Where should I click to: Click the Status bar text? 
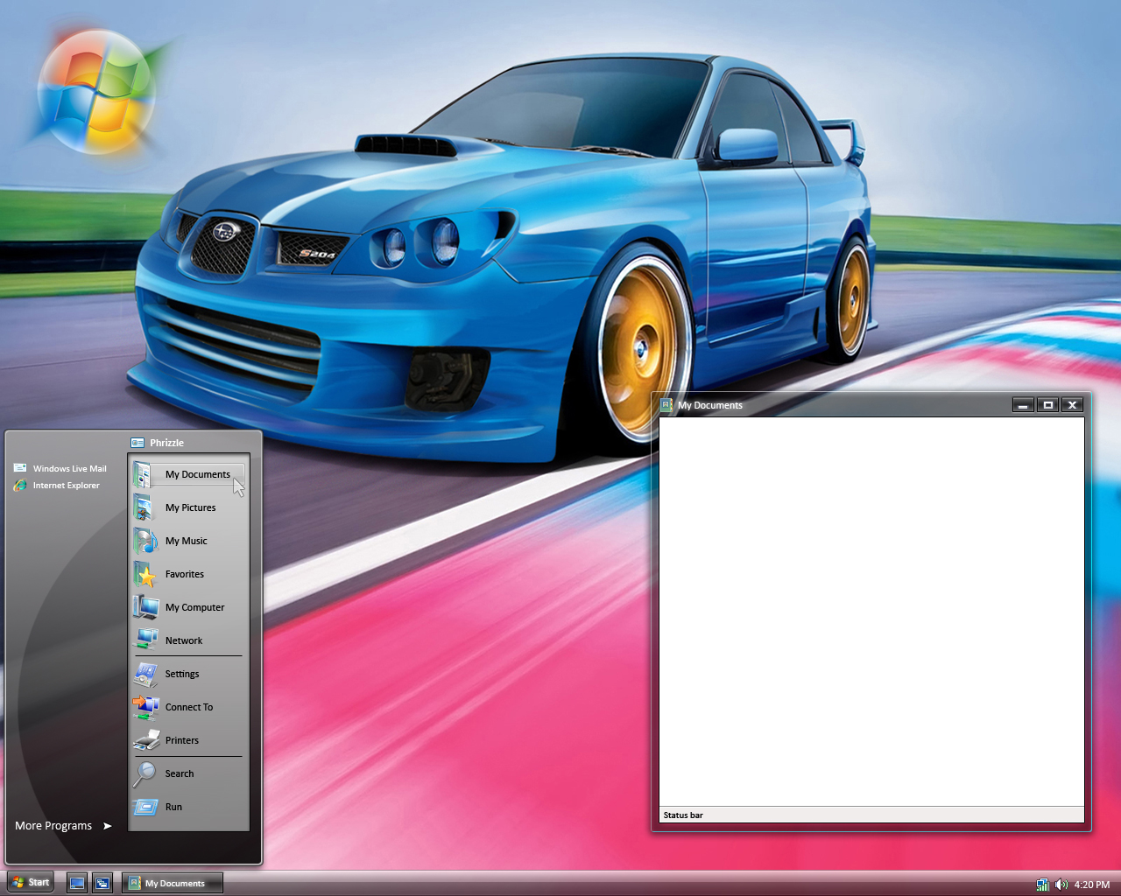tap(683, 815)
